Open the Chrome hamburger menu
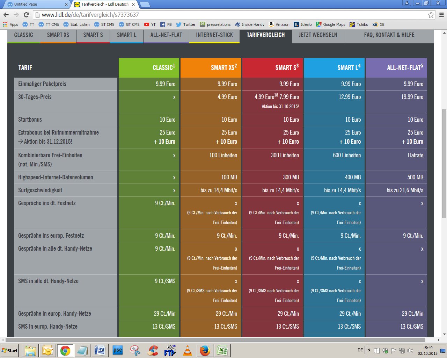 [x=441, y=15]
